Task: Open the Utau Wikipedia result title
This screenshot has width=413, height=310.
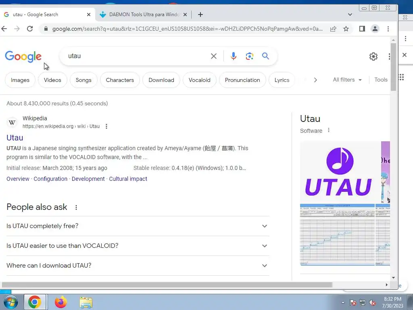Action: point(15,138)
